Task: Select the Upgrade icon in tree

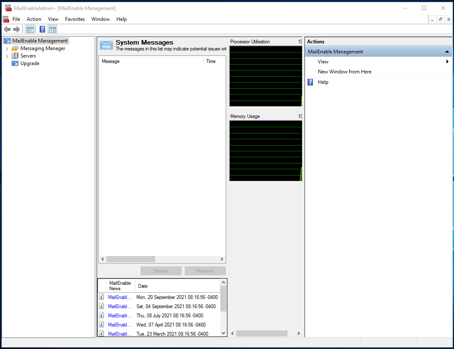Action: pyautogui.click(x=15, y=63)
